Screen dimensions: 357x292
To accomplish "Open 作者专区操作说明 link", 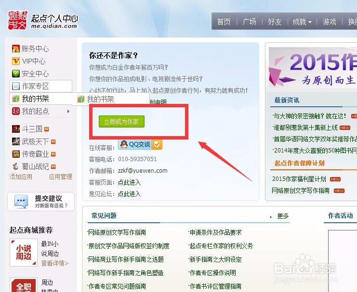I will pyautogui.click(x=212, y=273).
